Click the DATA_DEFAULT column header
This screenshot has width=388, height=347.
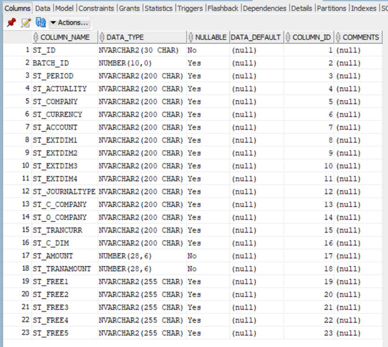pos(256,37)
